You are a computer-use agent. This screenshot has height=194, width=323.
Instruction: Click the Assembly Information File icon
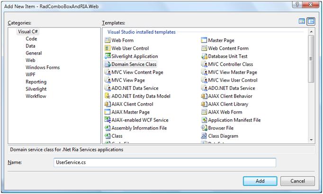coord(108,128)
